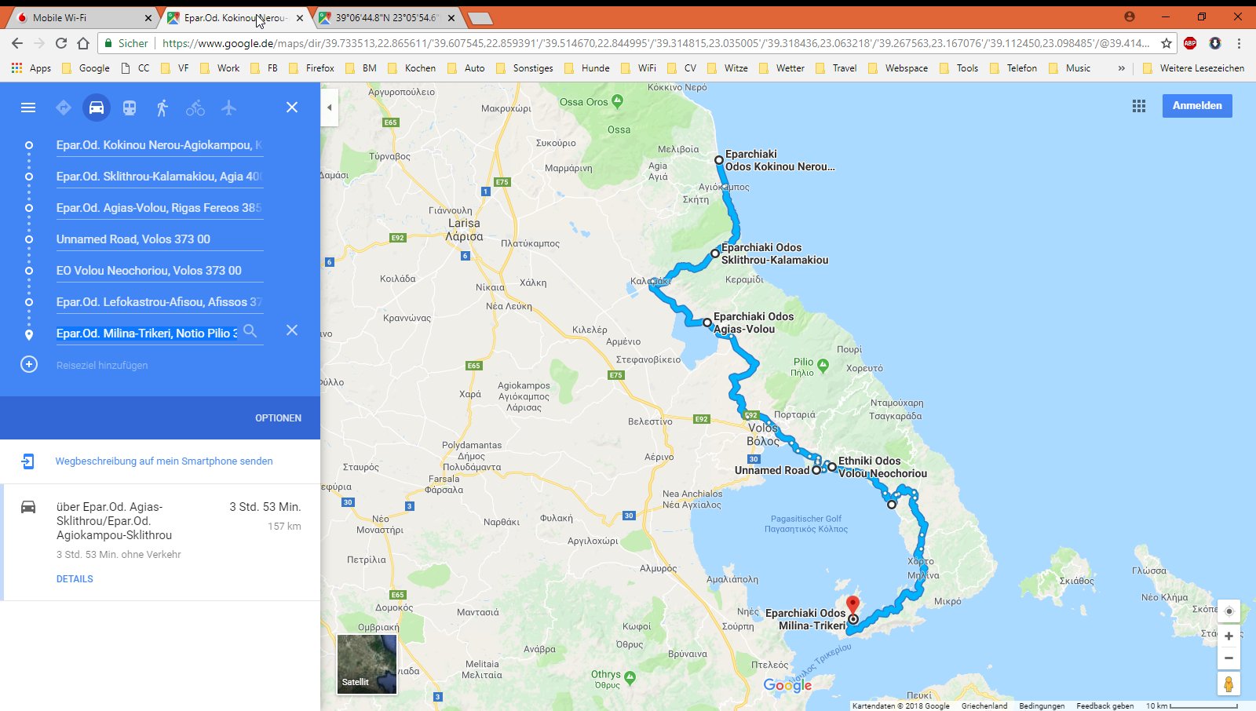Choose the best travel mode diamond icon
Image resolution: width=1256 pixels, height=711 pixels.
[x=64, y=108]
